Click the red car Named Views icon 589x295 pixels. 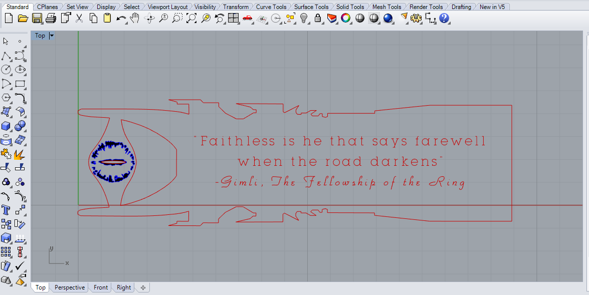click(x=248, y=18)
